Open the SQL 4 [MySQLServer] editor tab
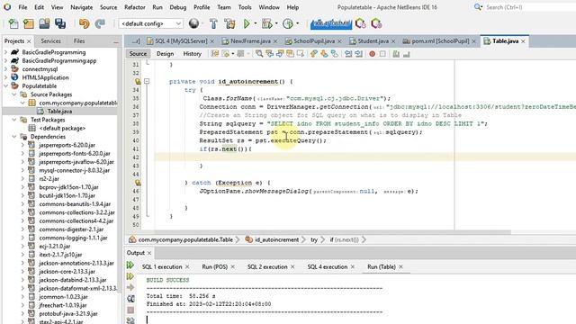The image size is (576, 324). (x=181, y=41)
